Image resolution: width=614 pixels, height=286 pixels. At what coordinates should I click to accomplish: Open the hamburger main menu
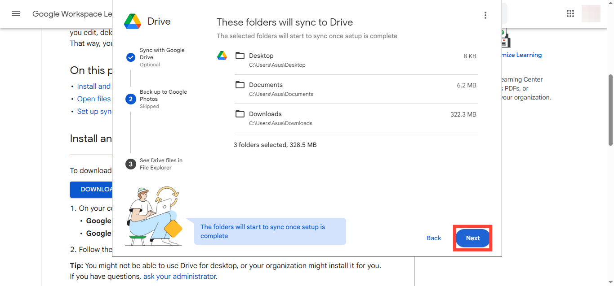16,13
